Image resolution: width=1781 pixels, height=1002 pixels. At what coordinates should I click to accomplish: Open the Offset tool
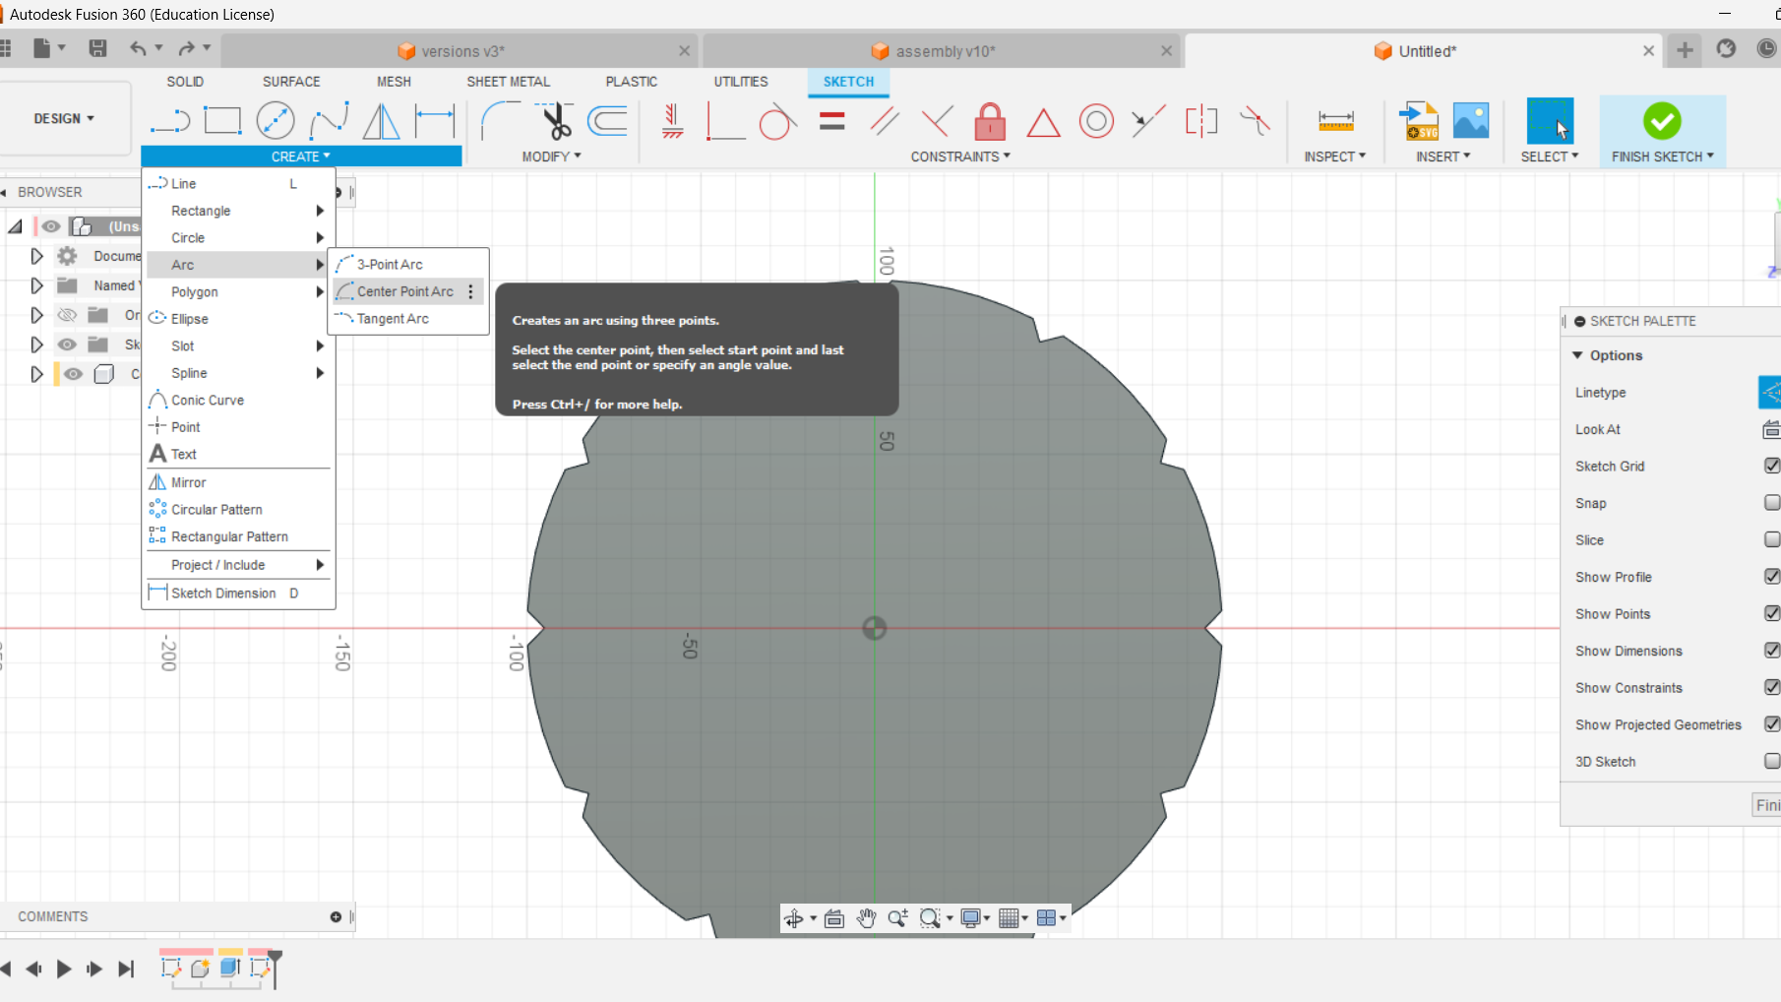coord(607,121)
